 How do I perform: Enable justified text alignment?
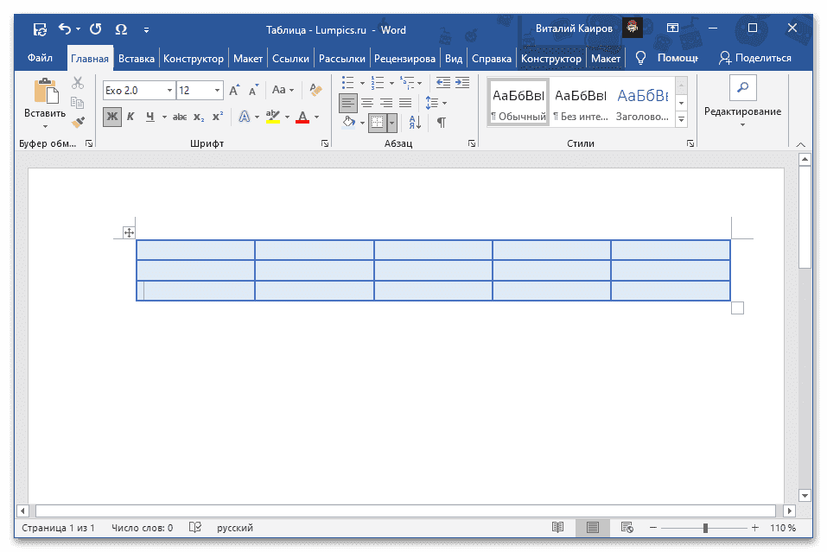pyautogui.click(x=404, y=103)
